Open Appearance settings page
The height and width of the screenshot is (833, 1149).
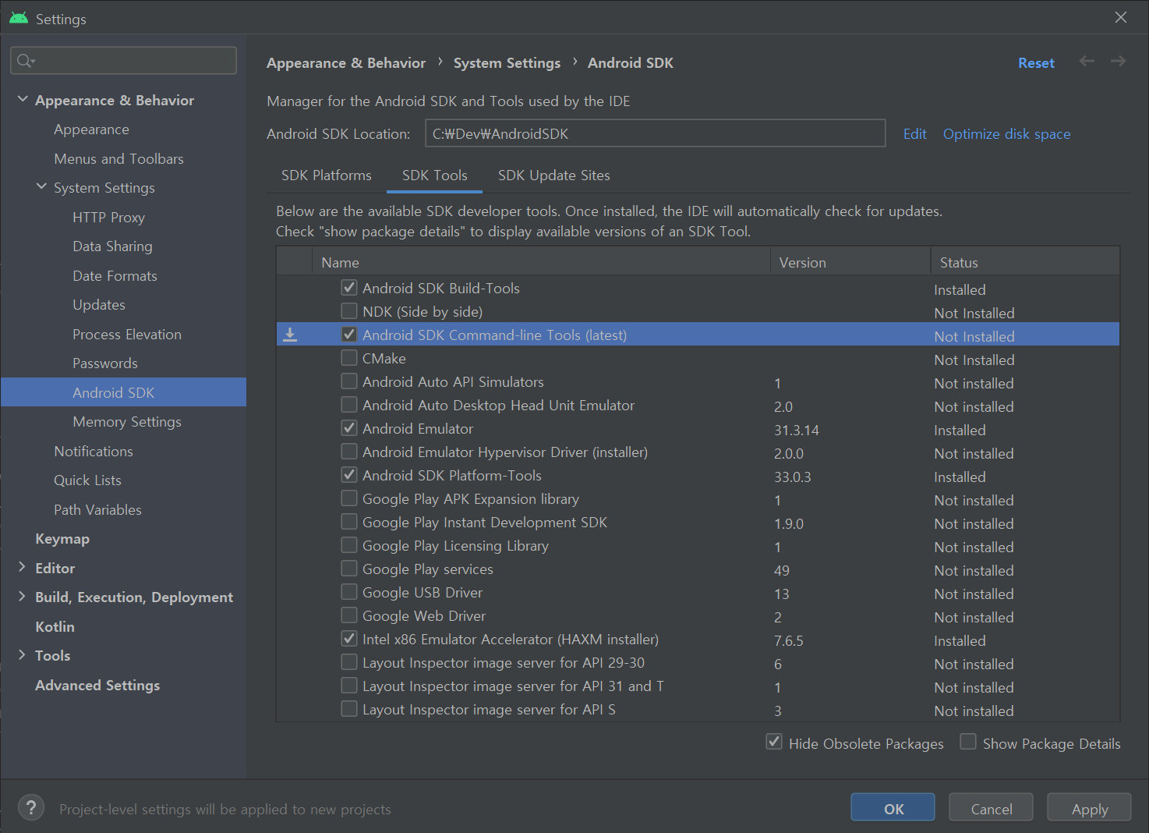pyautogui.click(x=92, y=129)
